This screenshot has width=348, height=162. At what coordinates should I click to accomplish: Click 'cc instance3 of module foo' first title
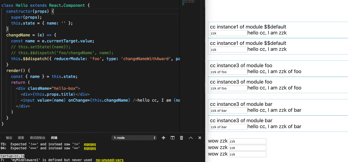pyautogui.click(x=241, y=65)
